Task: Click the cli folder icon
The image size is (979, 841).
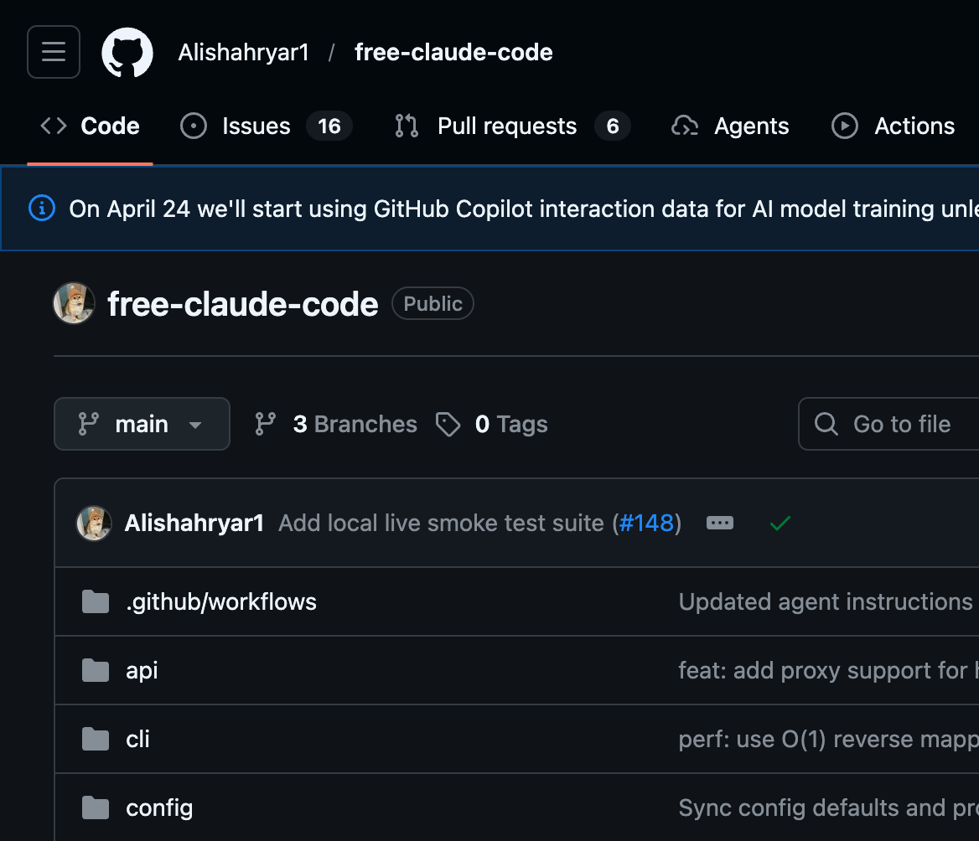Action: (x=96, y=739)
